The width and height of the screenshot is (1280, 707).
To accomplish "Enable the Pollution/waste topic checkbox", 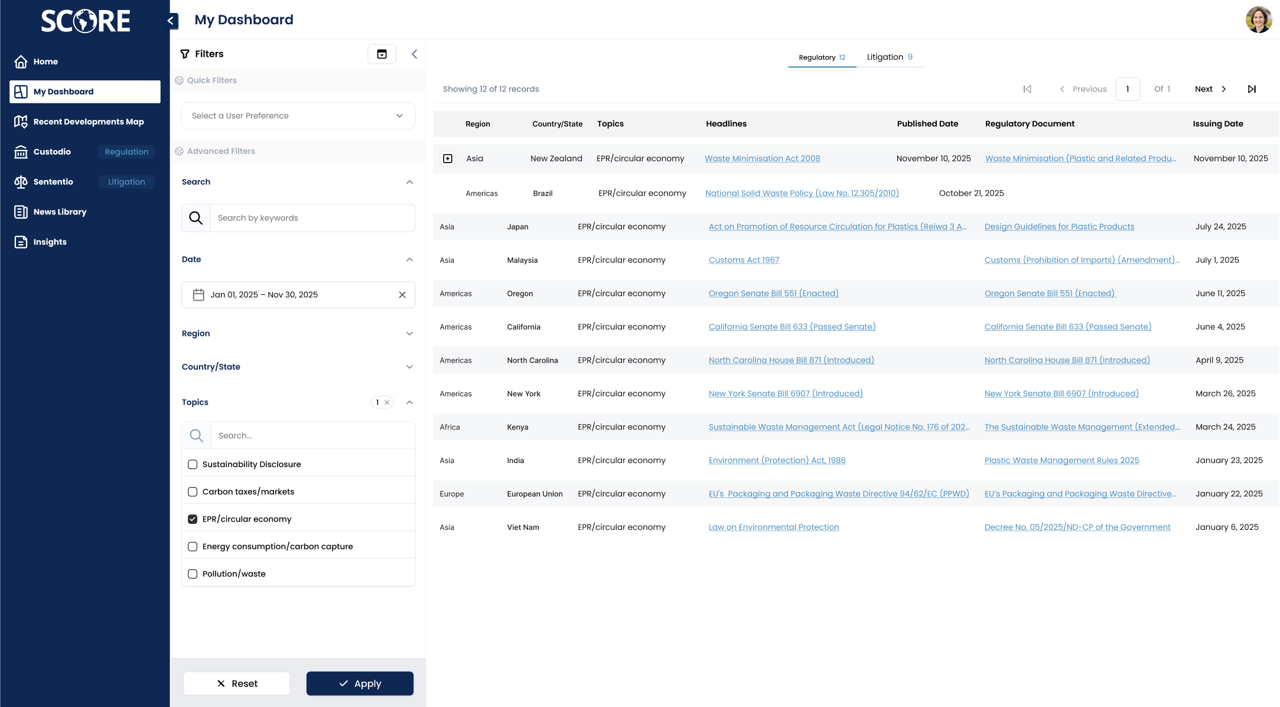I will 193,574.
